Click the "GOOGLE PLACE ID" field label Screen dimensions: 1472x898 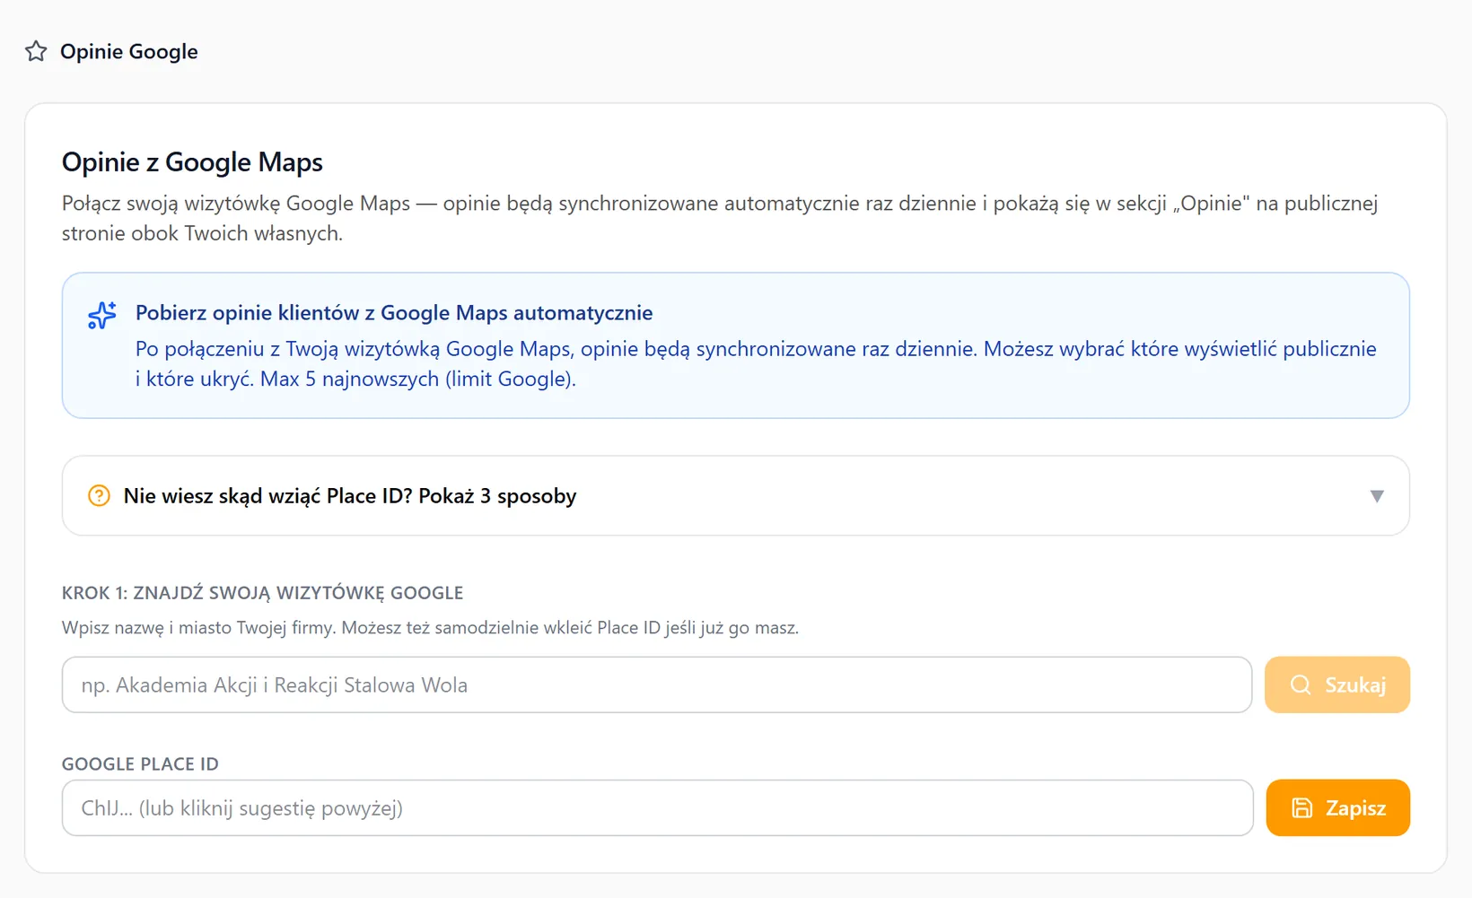[140, 764]
